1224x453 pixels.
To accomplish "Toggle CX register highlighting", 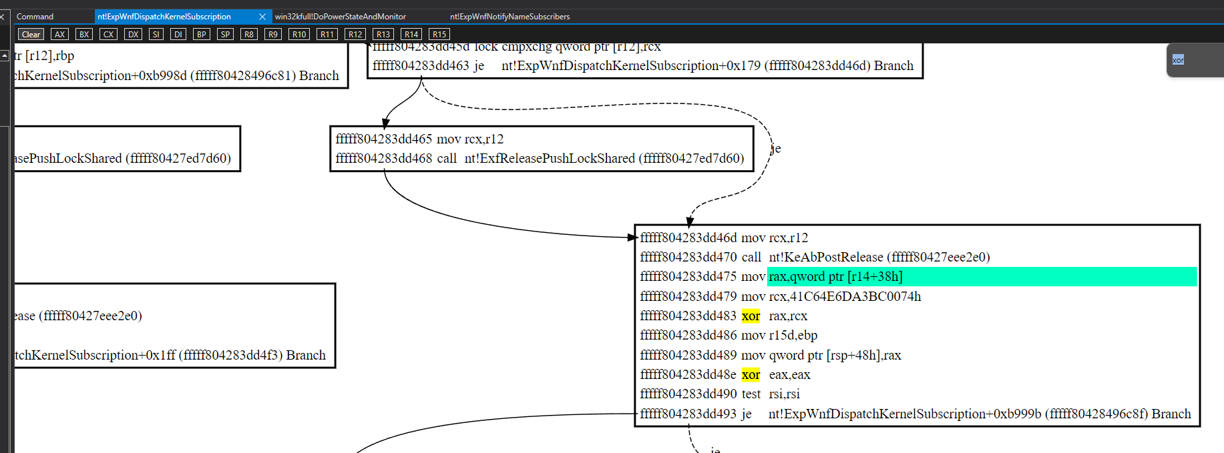I will click(108, 35).
